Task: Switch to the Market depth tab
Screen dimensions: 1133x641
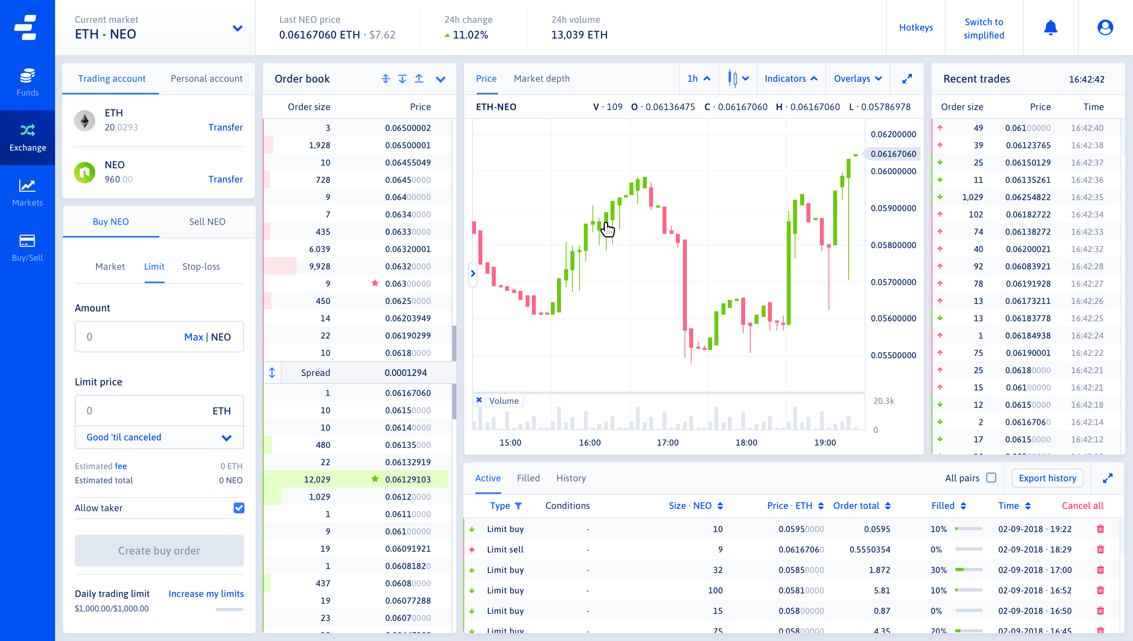Action: click(x=541, y=79)
